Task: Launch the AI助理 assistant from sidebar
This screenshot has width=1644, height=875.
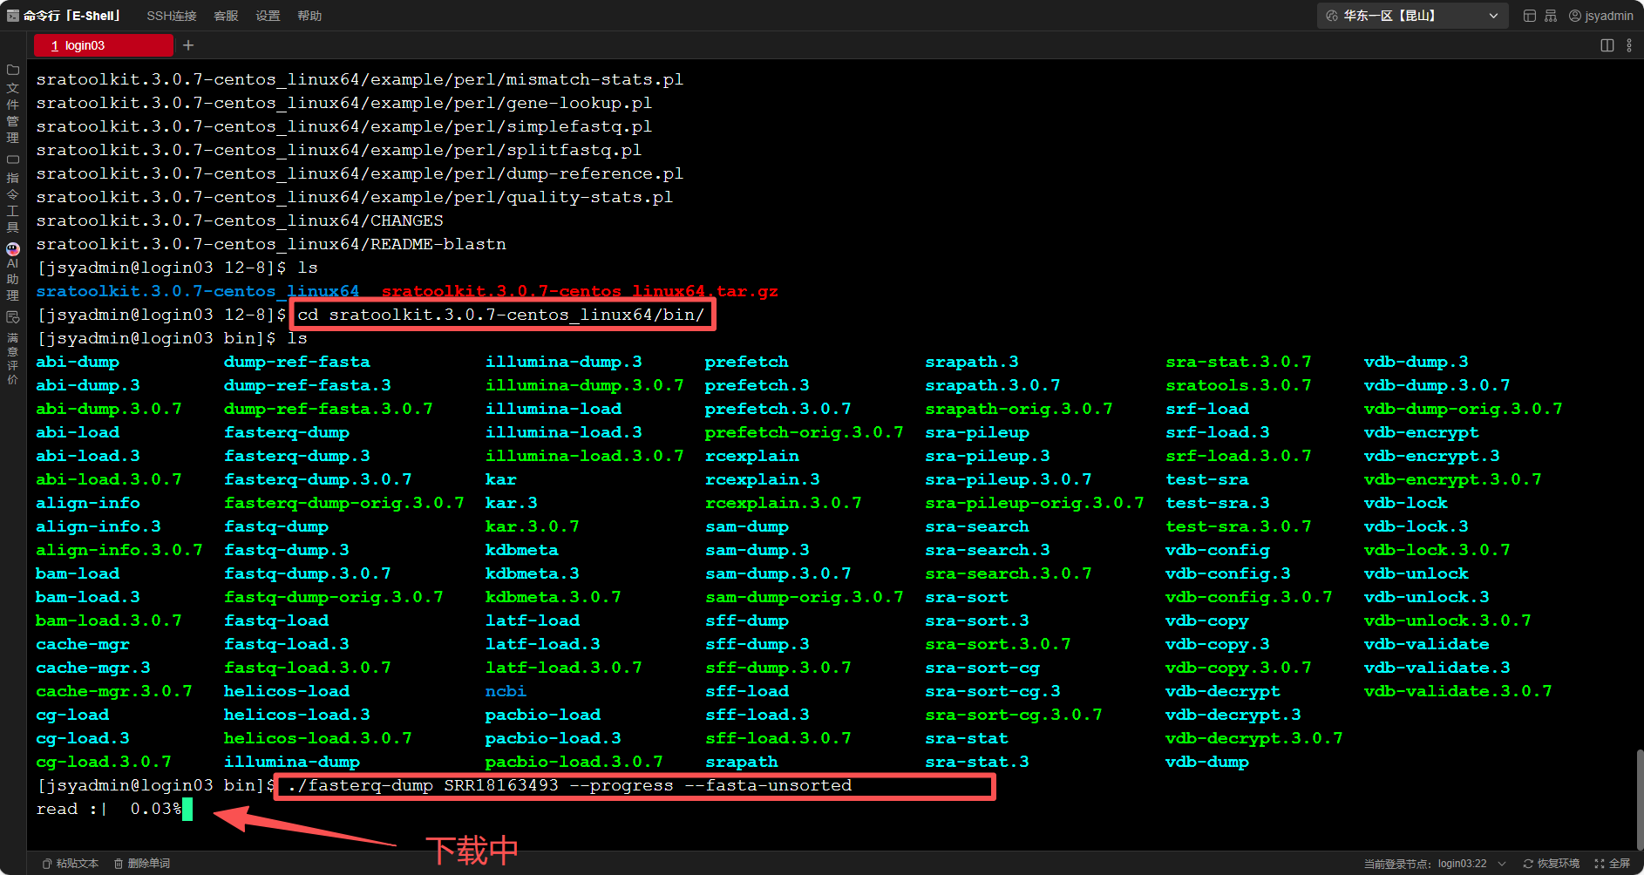Action: (12, 271)
